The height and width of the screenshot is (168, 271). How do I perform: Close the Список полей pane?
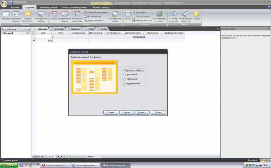[269, 29]
